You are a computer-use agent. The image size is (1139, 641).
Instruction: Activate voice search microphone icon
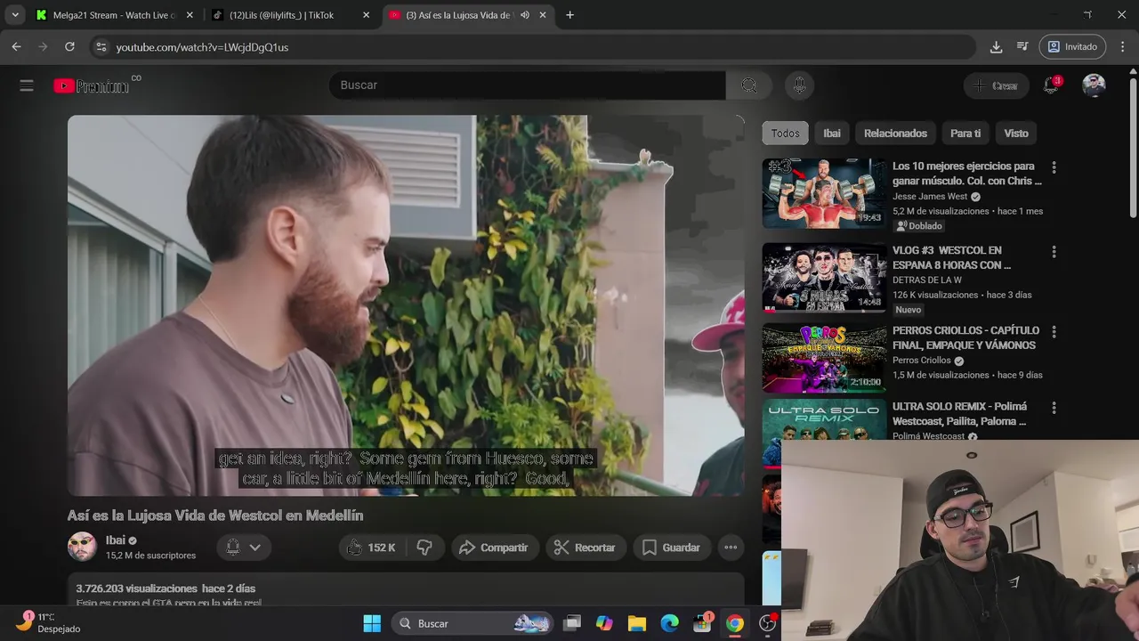[799, 85]
